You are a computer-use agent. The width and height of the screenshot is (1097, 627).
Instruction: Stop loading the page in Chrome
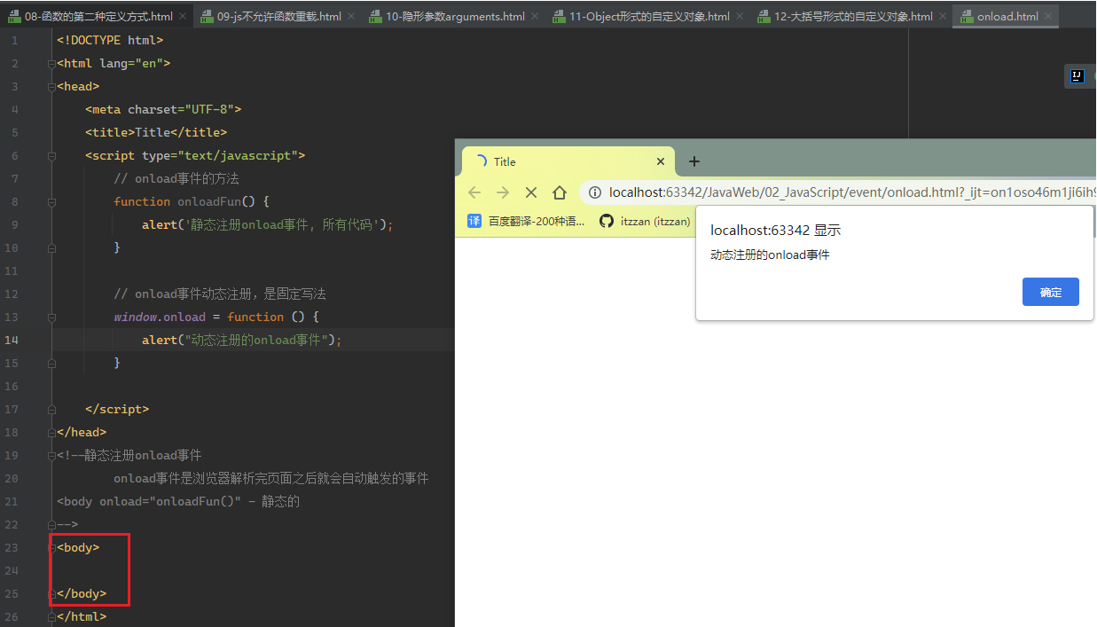531,192
